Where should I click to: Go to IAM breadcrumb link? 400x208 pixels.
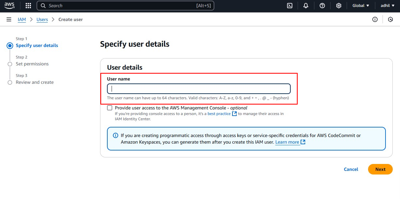22,19
